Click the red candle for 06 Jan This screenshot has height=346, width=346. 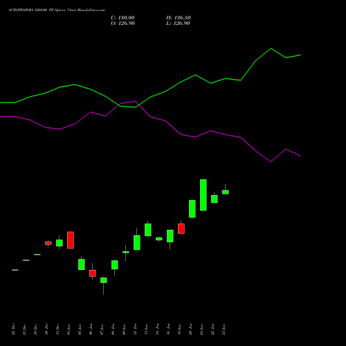[93, 273]
